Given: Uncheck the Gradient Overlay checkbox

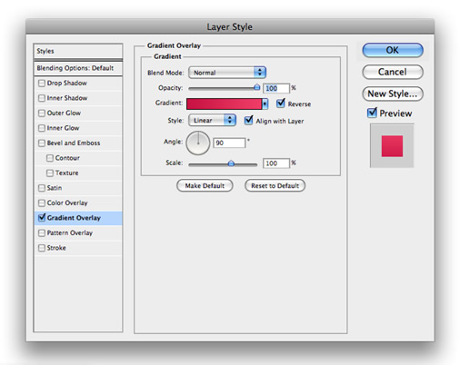Looking at the screenshot, I should pos(42,218).
